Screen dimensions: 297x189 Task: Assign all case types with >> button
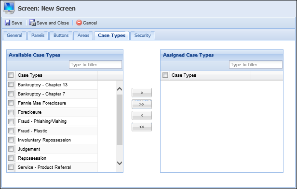click(x=142, y=104)
